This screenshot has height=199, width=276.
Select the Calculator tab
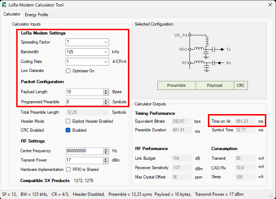point(12,14)
